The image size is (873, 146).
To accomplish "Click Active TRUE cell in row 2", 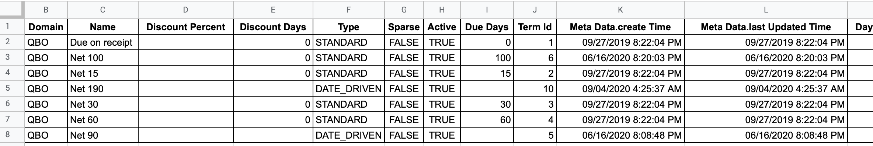I will tap(442, 42).
